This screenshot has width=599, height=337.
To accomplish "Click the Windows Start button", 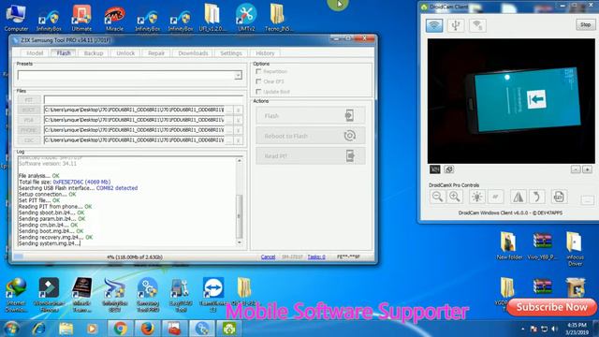I will pos(10,329).
